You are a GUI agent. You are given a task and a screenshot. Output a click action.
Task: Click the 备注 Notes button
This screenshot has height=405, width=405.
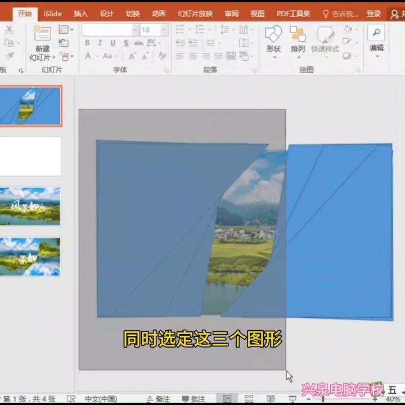click(158, 399)
